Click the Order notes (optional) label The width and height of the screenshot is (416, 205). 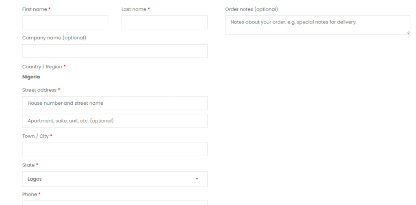click(251, 9)
